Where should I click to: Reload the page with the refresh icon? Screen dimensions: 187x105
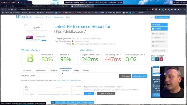click(x=9, y=9)
